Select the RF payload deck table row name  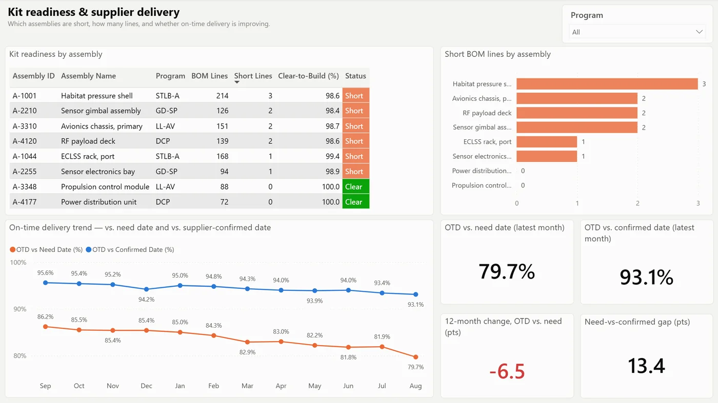click(x=88, y=141)
